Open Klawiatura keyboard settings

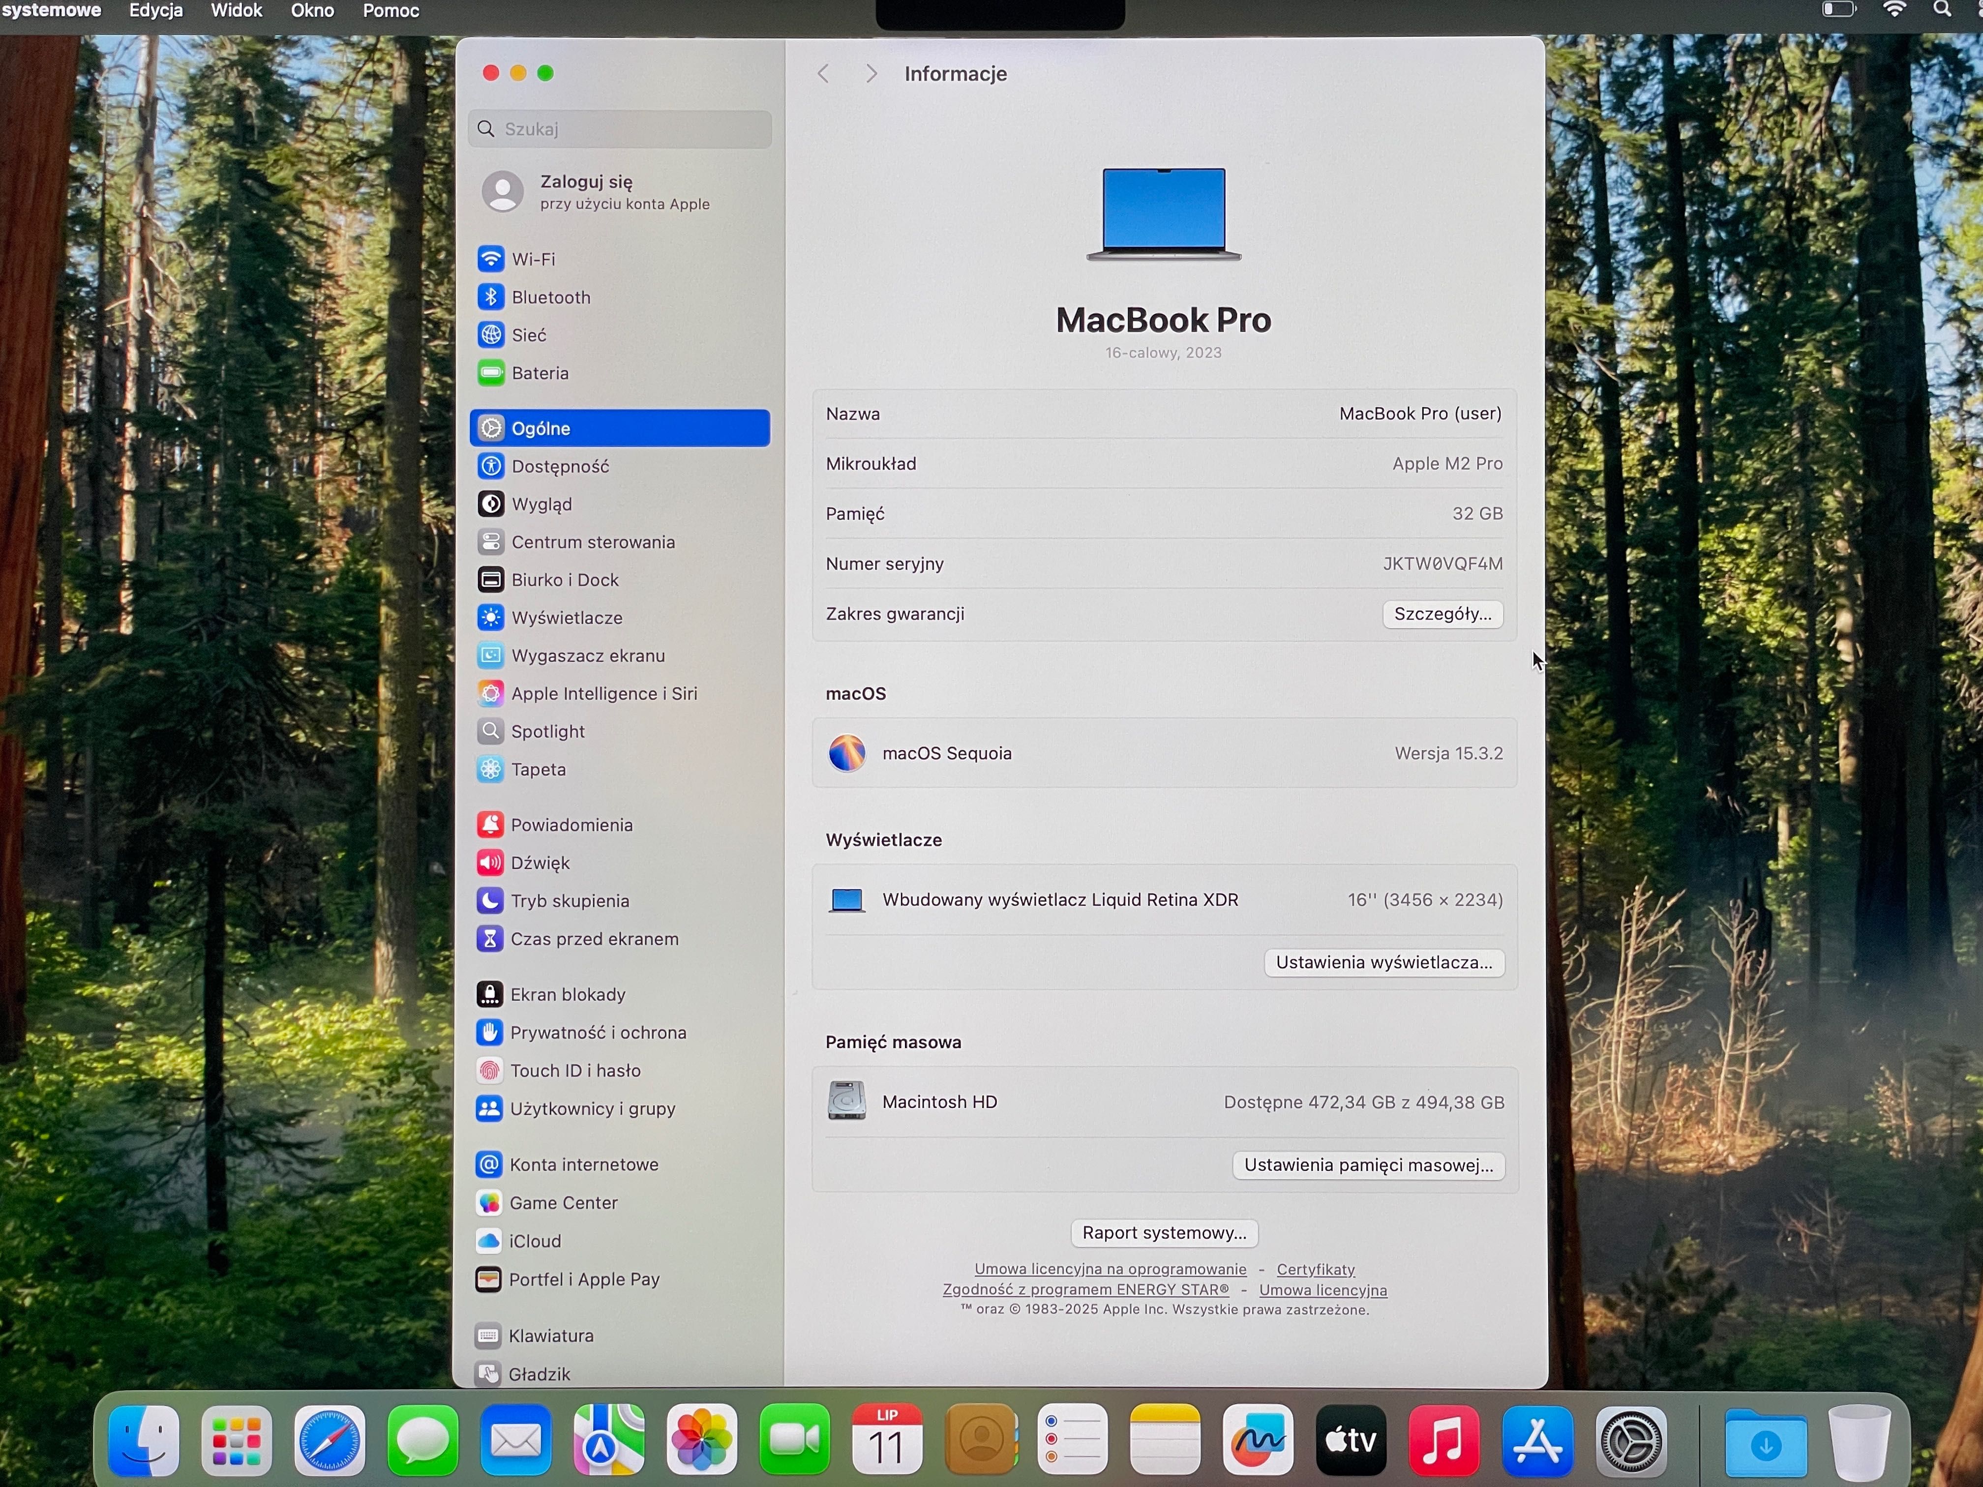[x=620, y=1336]
